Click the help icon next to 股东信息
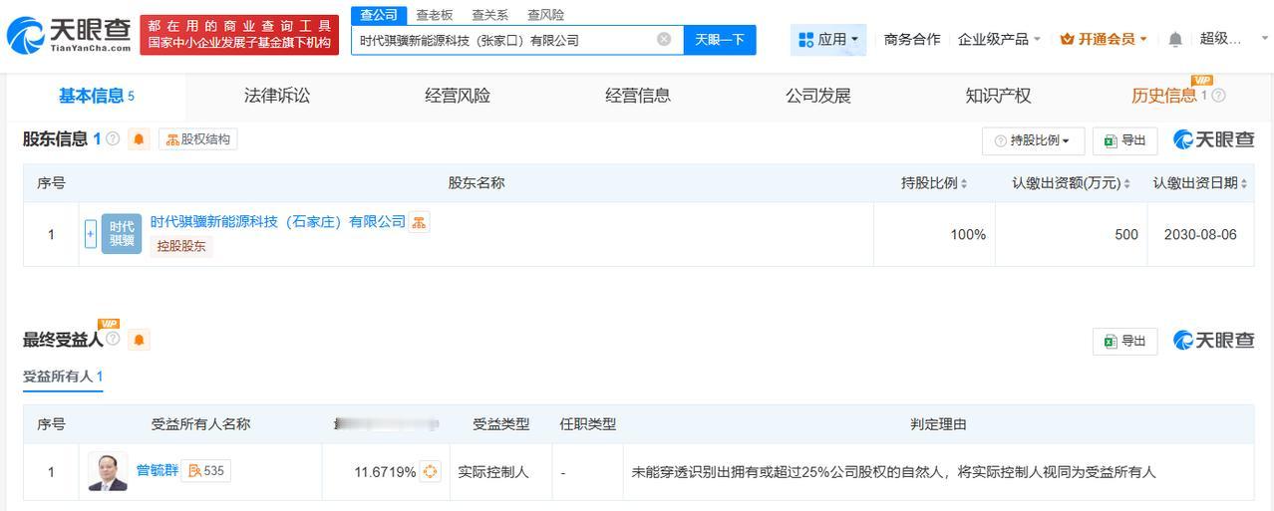This screenshot has width=1274, height=511. [113, 138]
